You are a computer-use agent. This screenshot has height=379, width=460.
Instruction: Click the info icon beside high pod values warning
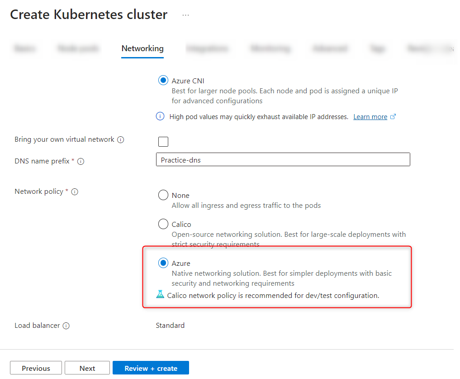160,116
